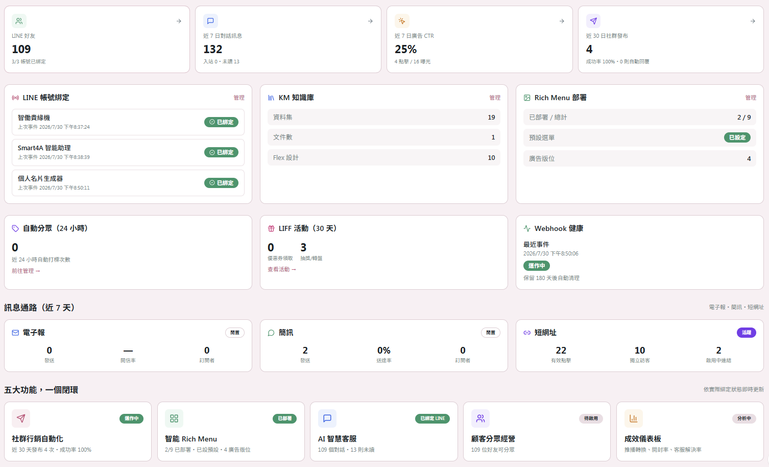Select the 智働賣緣機 account row
The width and height of the screenshot is (769, 467).
pyautogui.click(x=128, y=122)
